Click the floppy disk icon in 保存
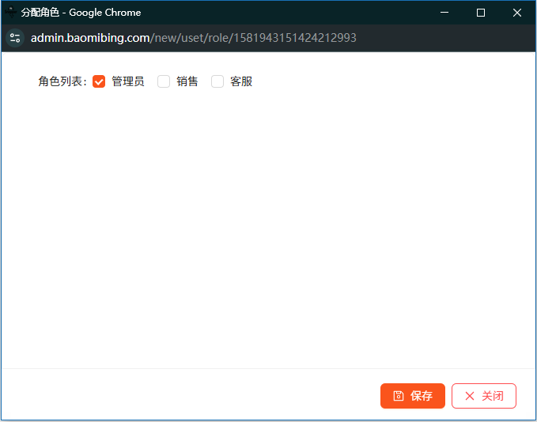The height and width of the screenshot is (422, 537). click(399, 396)
